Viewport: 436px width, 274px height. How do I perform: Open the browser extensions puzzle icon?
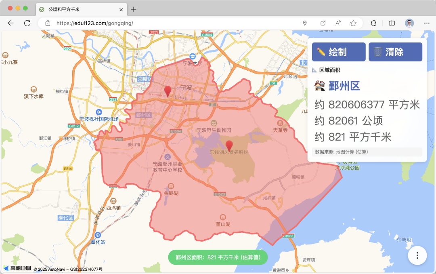click(373, 23)
